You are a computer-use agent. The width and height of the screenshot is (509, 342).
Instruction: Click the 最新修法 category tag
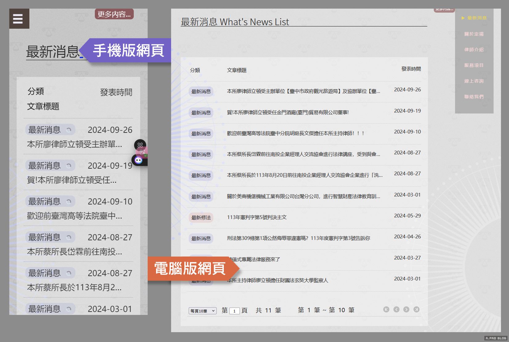201,218
